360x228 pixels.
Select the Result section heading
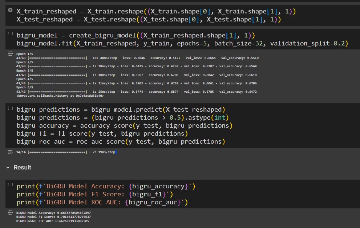pos(22,167)
